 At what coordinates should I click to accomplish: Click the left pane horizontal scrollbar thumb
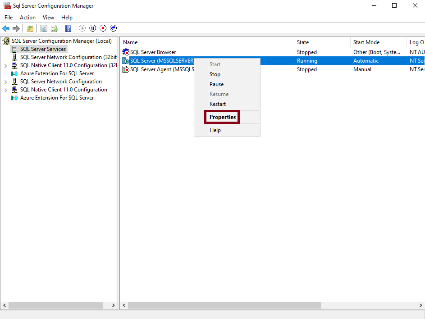click(x=56, y=305)
